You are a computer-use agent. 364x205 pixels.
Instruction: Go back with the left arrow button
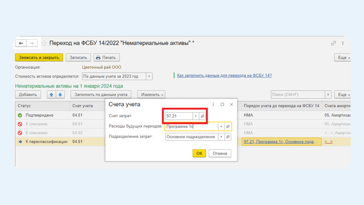(21, 43)
